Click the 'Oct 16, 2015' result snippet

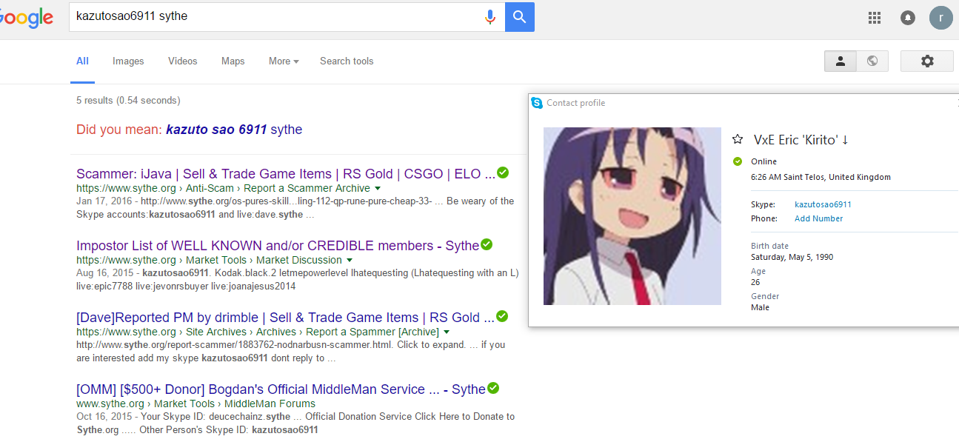click(x=295, y=423)
